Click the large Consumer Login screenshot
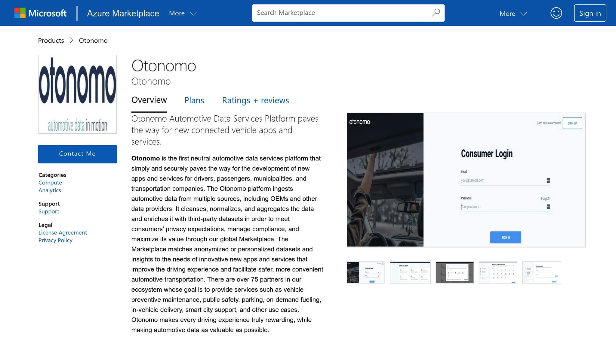 466,180
